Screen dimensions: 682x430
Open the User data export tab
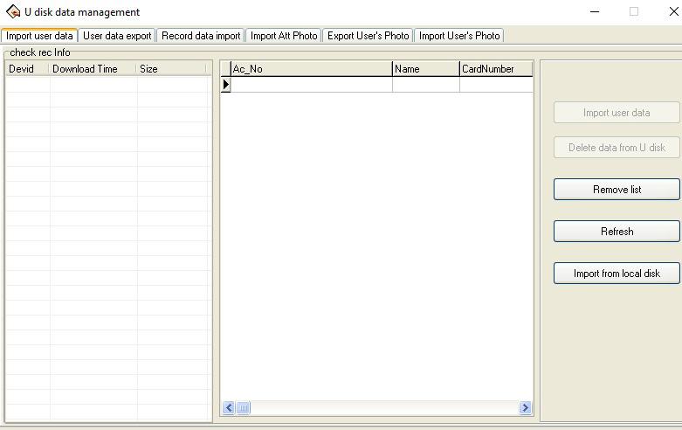[x=117, y=36]
